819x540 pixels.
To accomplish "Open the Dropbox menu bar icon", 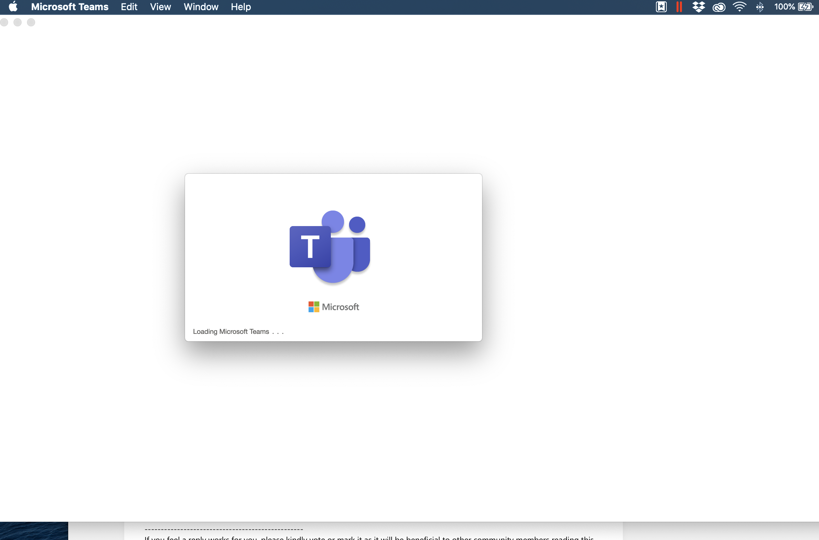I will pyautogui.click(x=698, y=7).
